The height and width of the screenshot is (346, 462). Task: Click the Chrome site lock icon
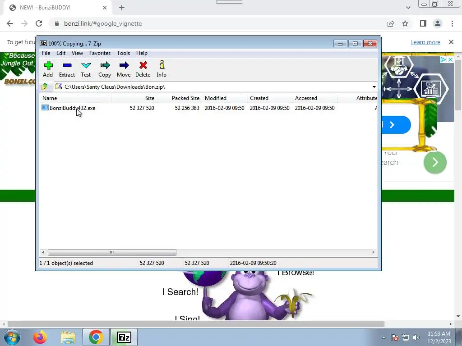coord(57,23)
